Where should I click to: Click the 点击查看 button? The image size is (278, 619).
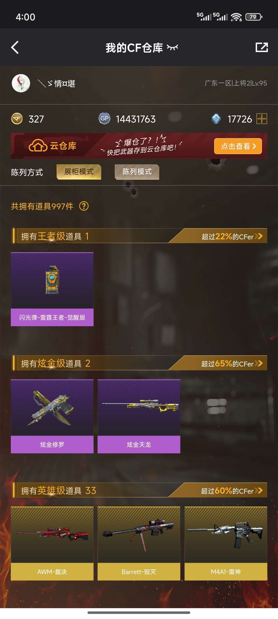tap(238, 146)
